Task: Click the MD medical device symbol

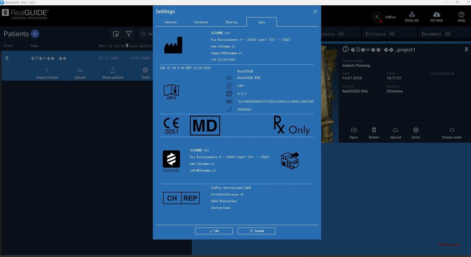Action: tap(205, 125)
